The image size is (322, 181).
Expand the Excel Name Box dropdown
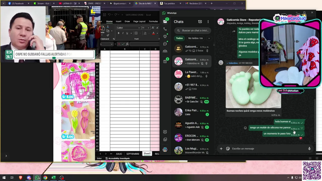[x=112, y=44]
